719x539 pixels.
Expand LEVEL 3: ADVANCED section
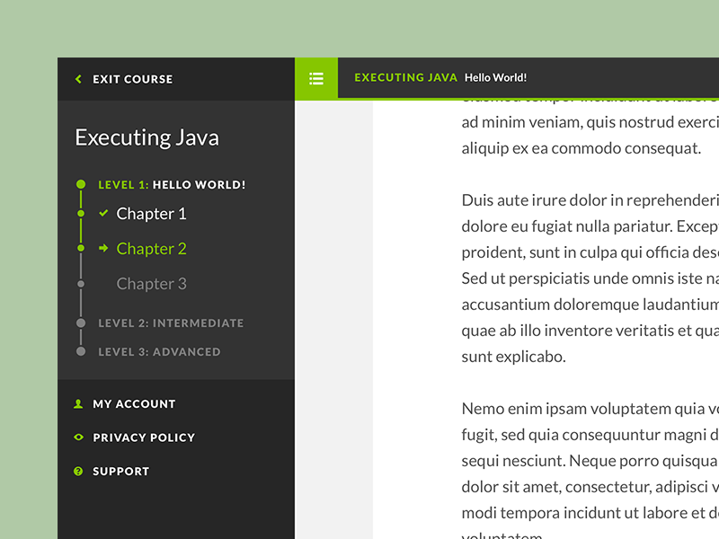click(x=159, y=352)
